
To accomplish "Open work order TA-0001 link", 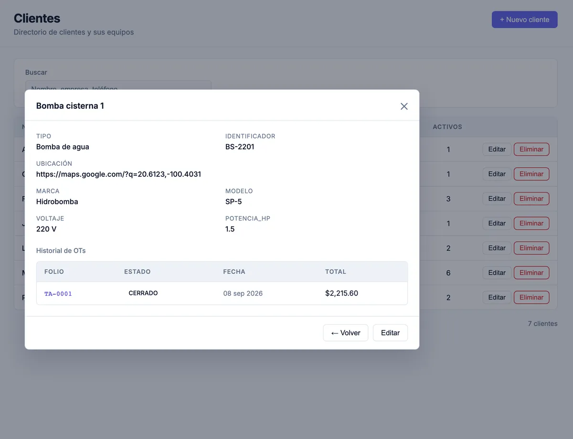I will coord(58,294).
